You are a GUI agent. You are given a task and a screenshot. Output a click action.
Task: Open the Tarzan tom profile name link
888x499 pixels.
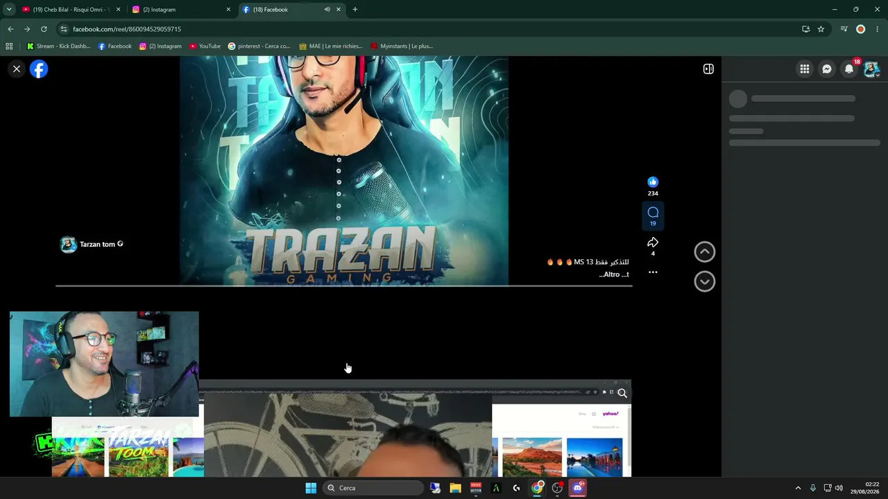coord(97,245)
